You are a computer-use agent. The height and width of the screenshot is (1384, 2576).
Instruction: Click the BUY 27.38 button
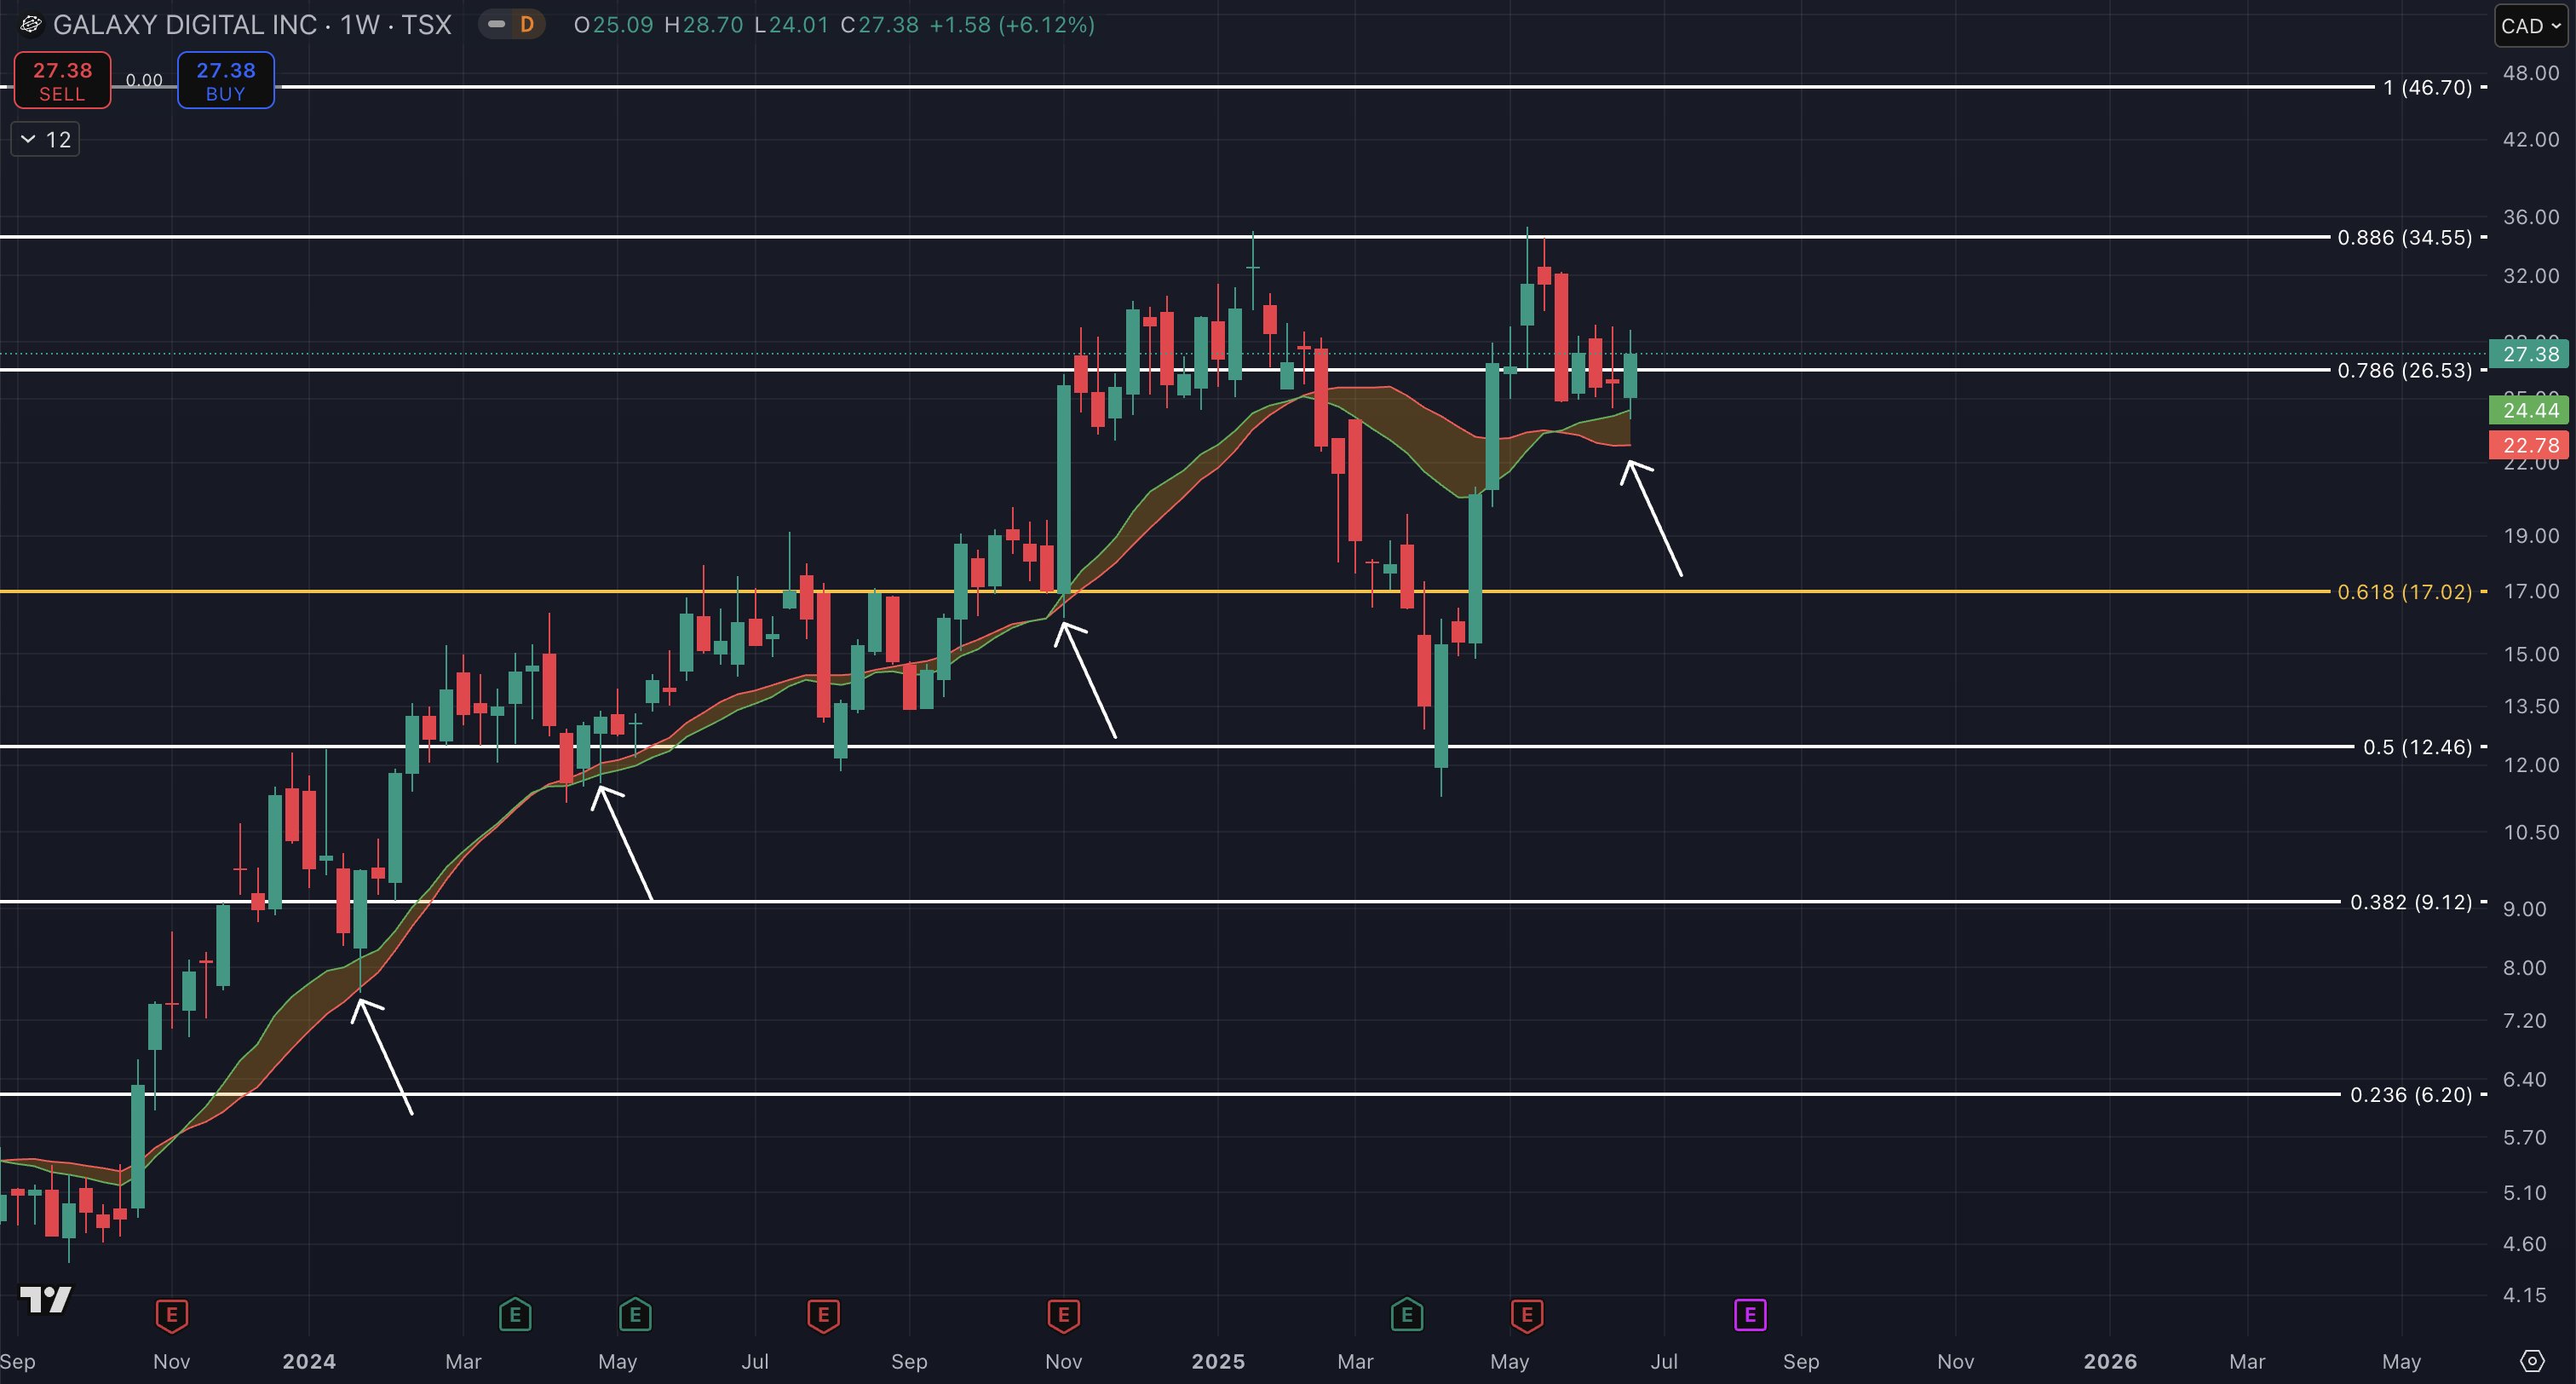(226, 81)
